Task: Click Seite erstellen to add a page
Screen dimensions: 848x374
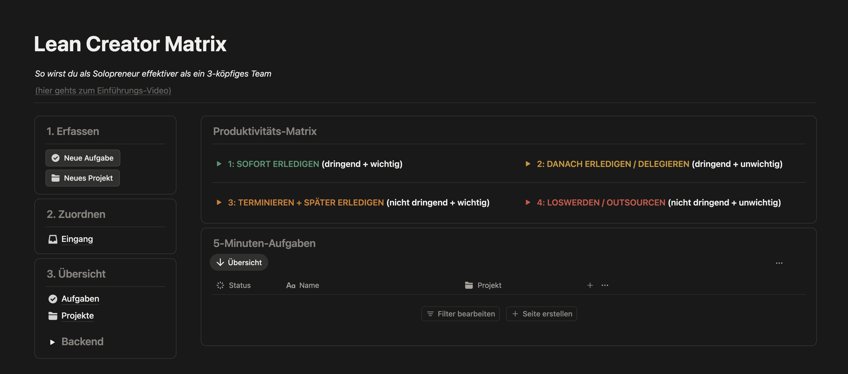Action: coord(541,314)
